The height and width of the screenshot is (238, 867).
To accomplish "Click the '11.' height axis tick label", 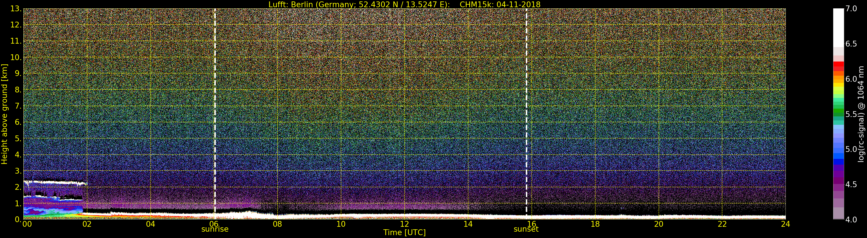I will [16, 41].
